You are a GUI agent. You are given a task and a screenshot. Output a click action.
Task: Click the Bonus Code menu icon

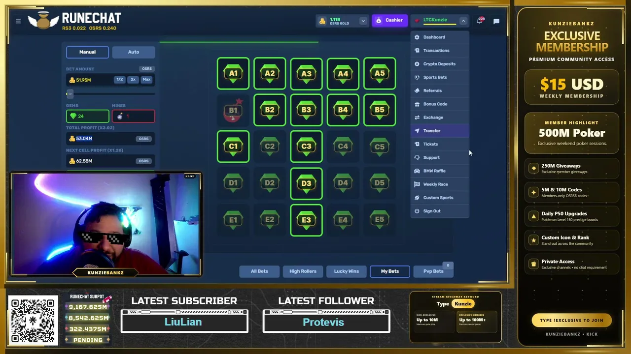click(417, 104)
